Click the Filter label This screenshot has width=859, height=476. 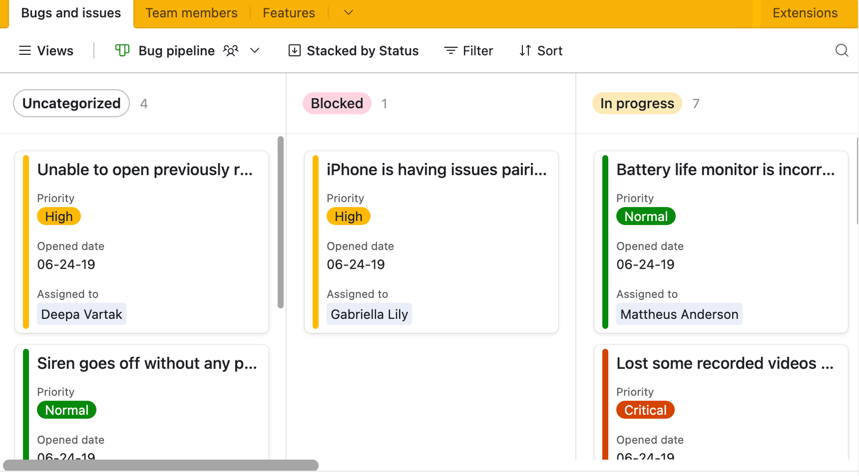coord(478,50)
